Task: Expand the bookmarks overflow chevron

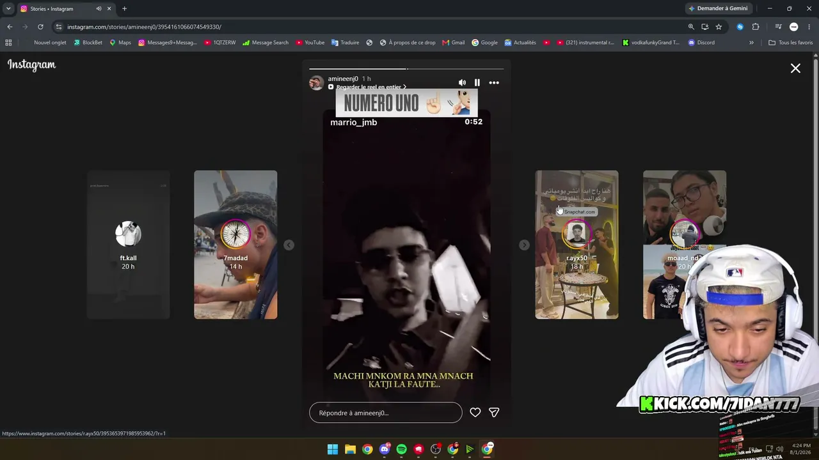Action: (751, 43)
